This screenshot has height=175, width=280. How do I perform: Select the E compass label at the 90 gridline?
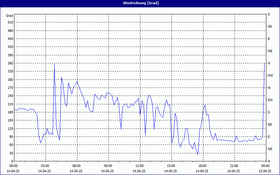pos(269,137)
